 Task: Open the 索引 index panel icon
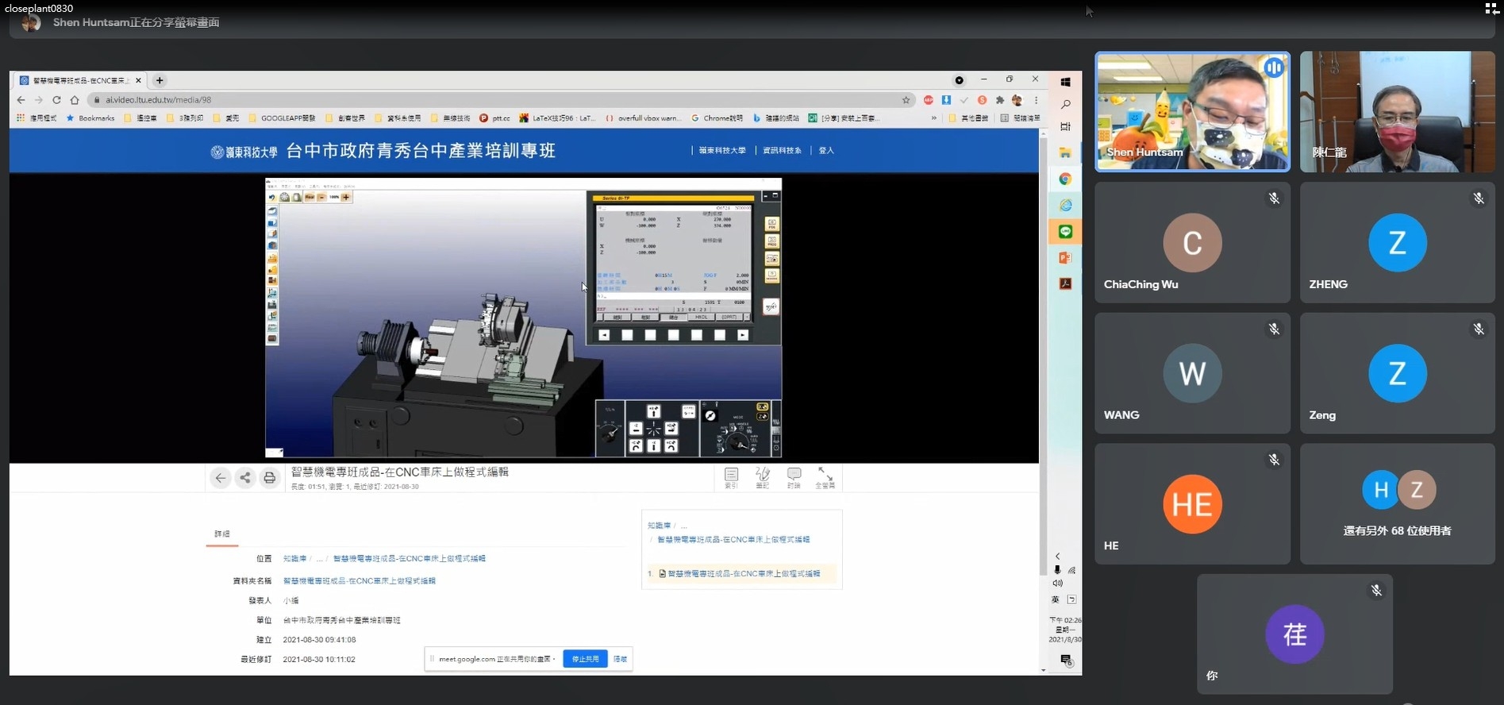pyautogui.click(x=731, y=477)
